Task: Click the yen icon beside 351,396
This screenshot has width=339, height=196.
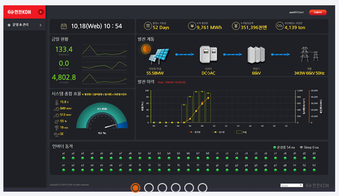Action: pyautogui.click(x=236, y=26)
